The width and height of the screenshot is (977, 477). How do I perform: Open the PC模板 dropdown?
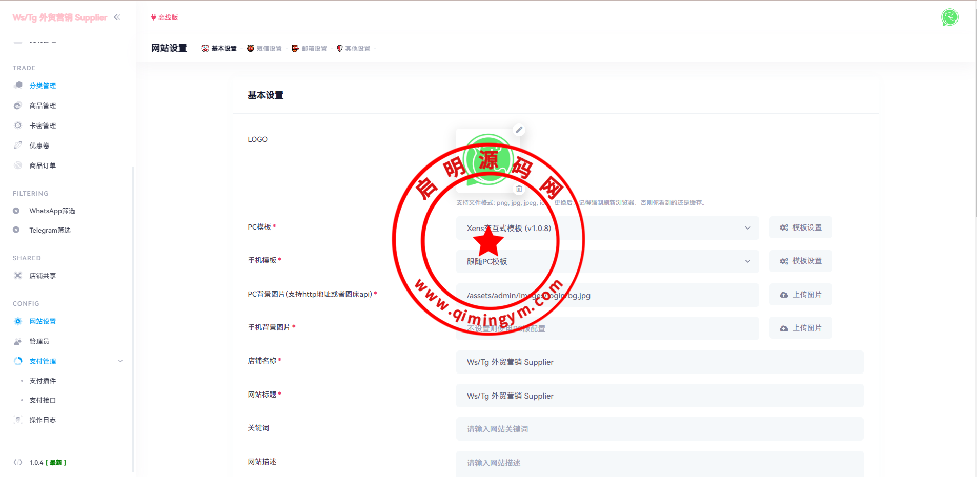point(607,228)
